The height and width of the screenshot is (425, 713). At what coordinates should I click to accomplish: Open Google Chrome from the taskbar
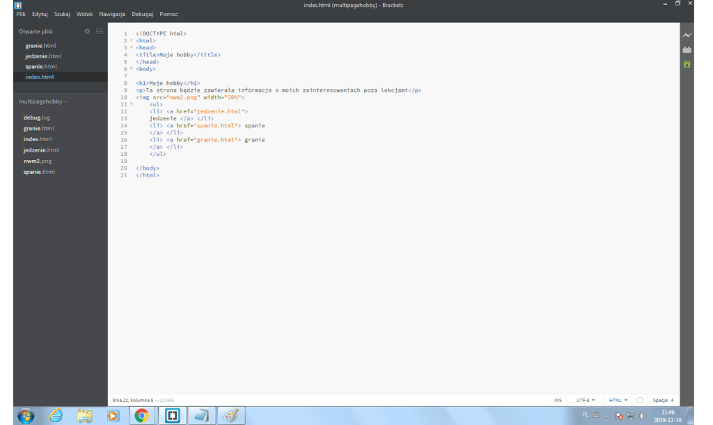tap(141, 415)
